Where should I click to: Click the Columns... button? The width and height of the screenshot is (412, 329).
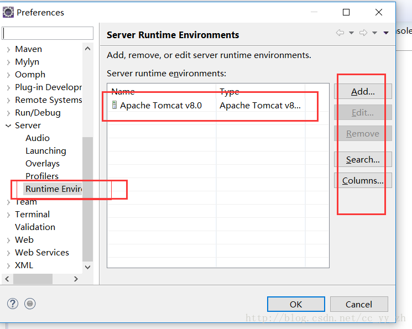click(x=363, y=180)
